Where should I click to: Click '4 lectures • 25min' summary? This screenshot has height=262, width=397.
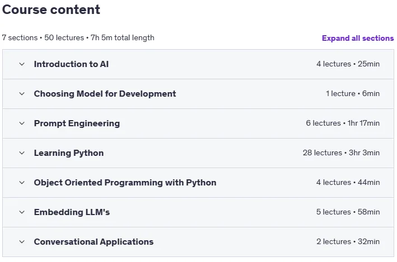tap(348, 64)
